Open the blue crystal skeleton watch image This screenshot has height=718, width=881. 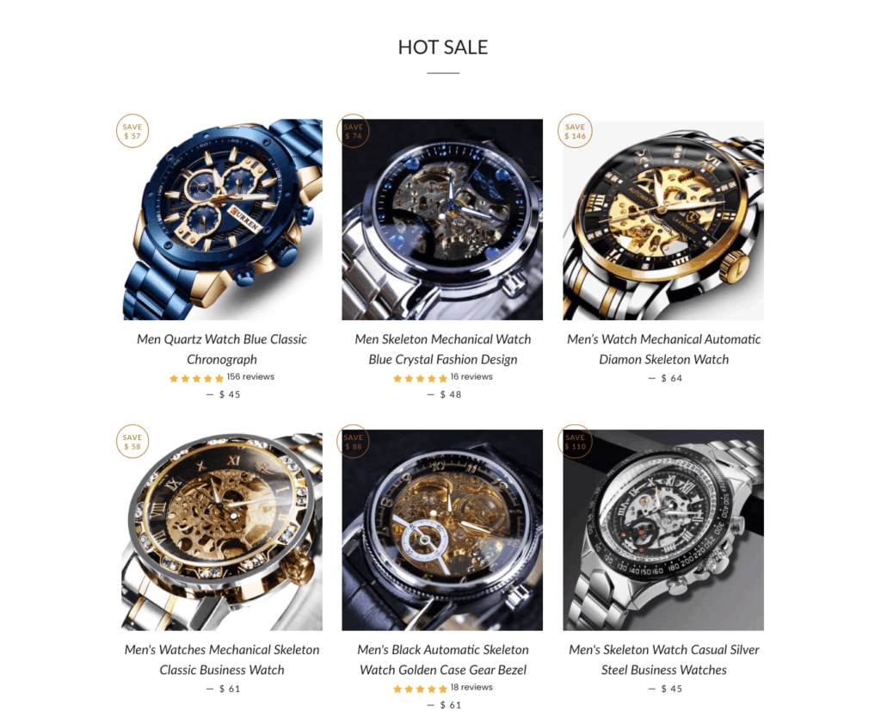point(442,220)
